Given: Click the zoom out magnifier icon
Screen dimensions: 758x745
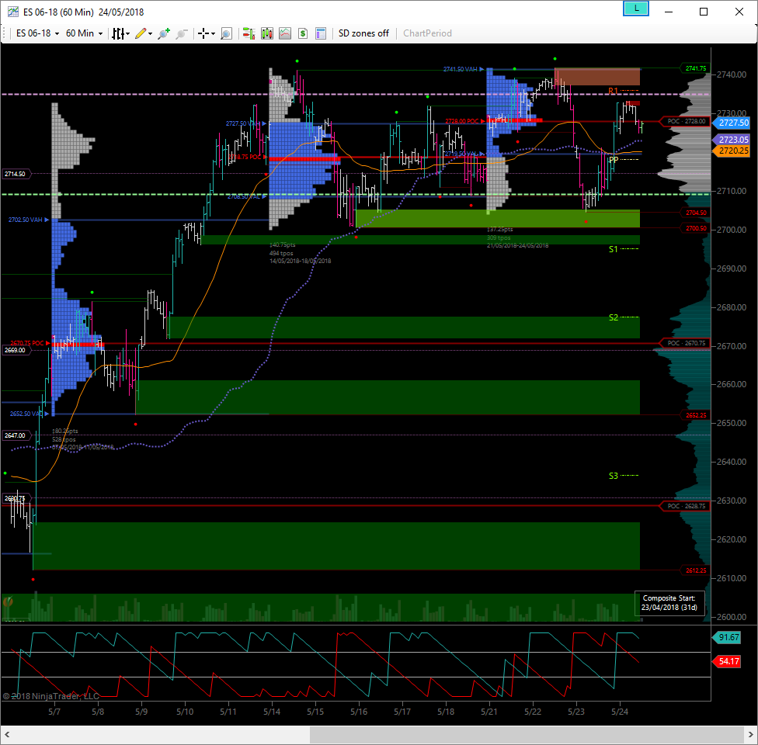Looking at the screenshot, I should pyautogui.click(x=182, y=33).
